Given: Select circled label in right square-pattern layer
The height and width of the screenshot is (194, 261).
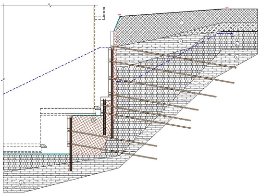Looking at the screenshot, I should [237, 44].
